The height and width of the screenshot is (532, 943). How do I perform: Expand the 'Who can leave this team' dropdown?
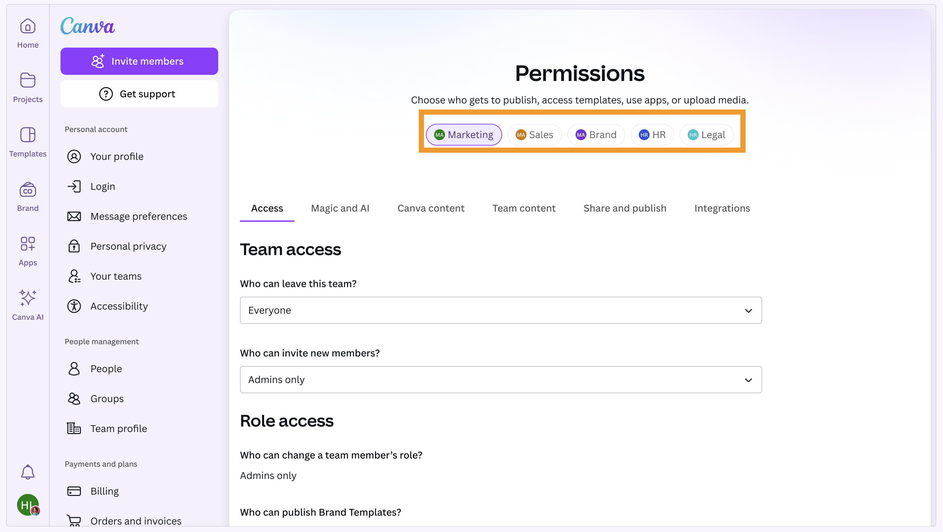500,310
